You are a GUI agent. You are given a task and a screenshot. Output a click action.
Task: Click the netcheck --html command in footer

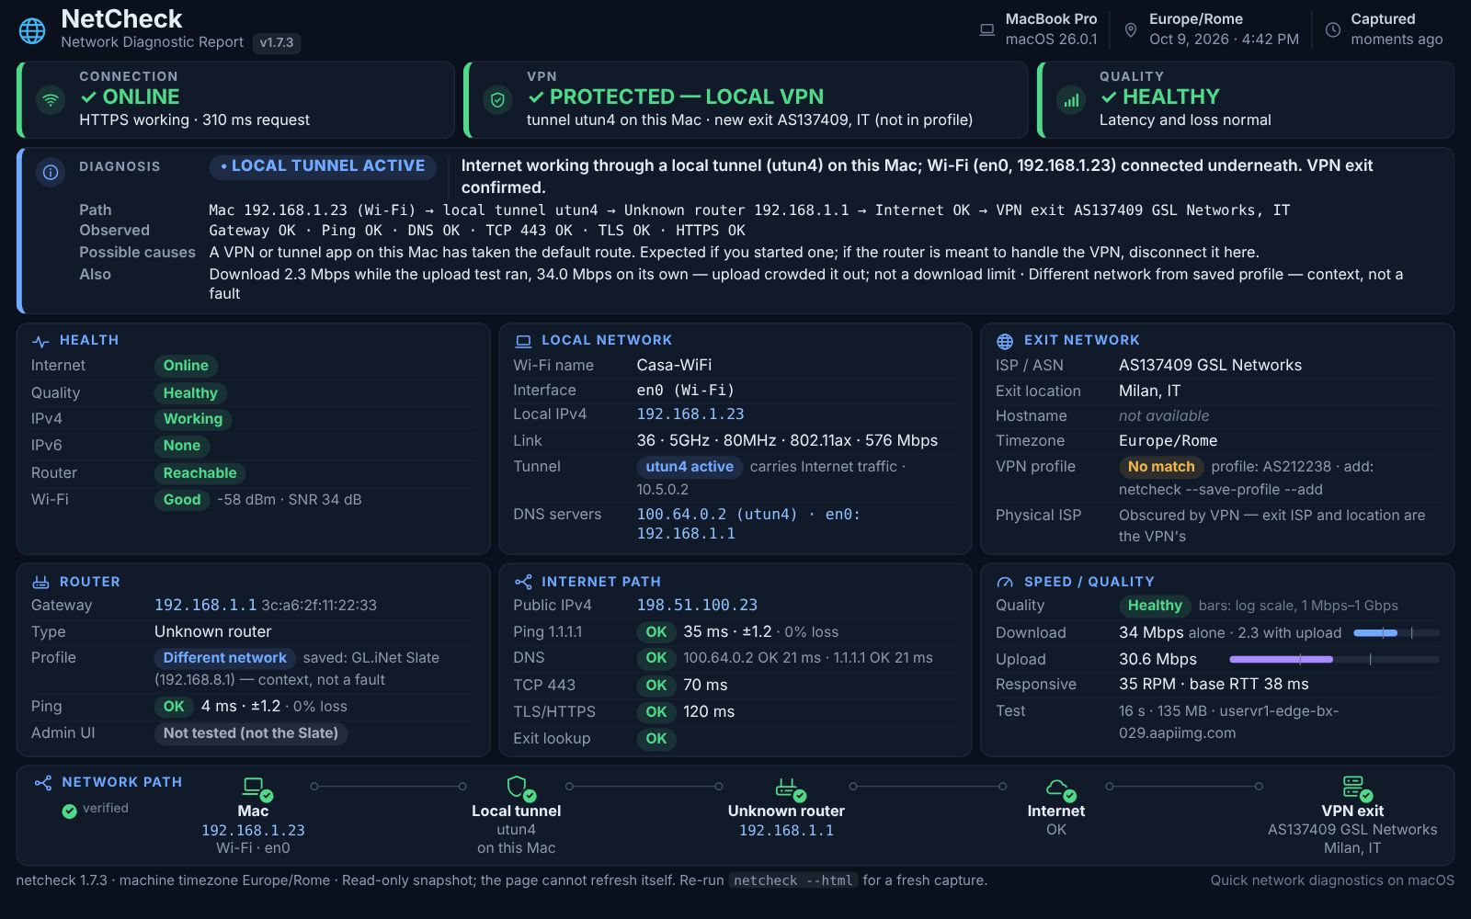pos(793,880)
